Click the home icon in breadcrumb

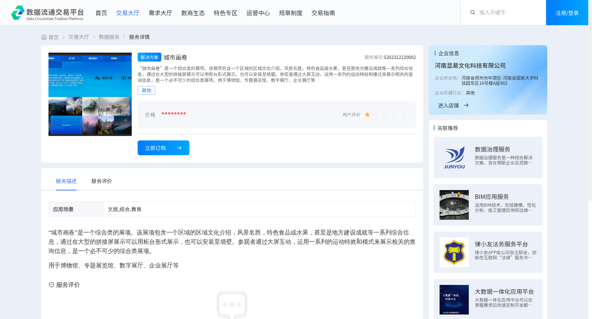click(x=44, y=37)
